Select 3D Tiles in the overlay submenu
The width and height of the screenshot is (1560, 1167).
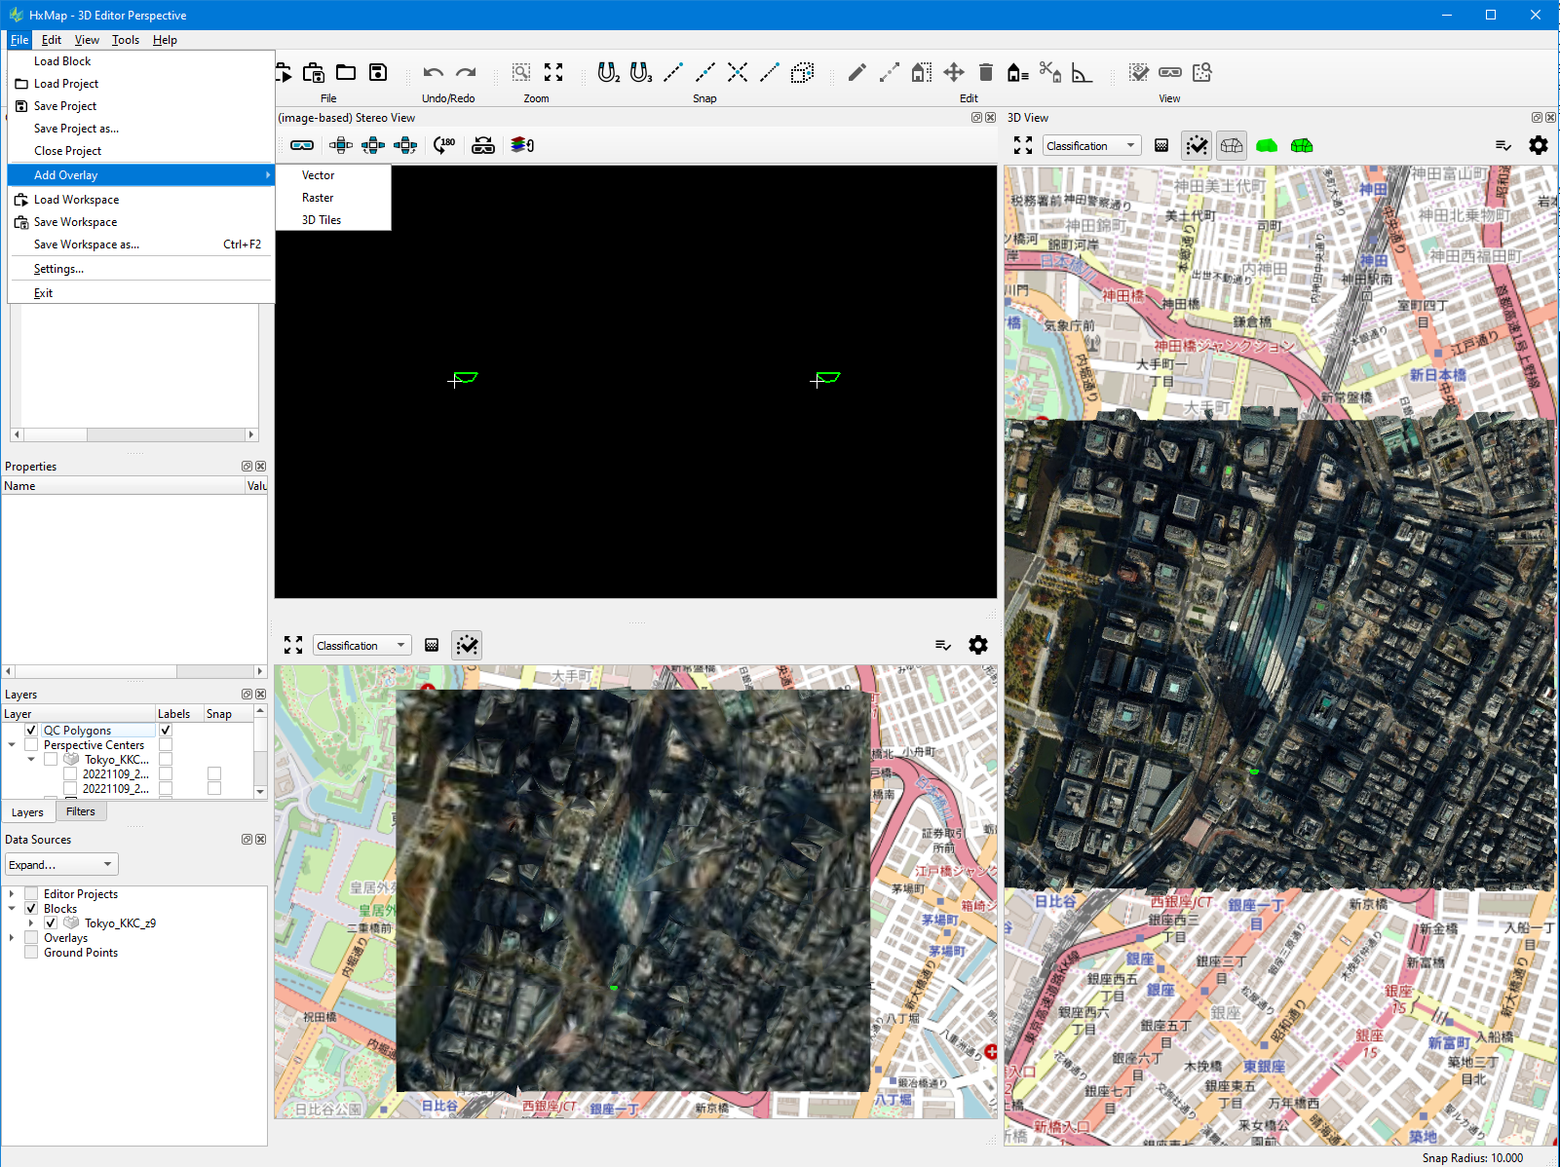(322, 220)
